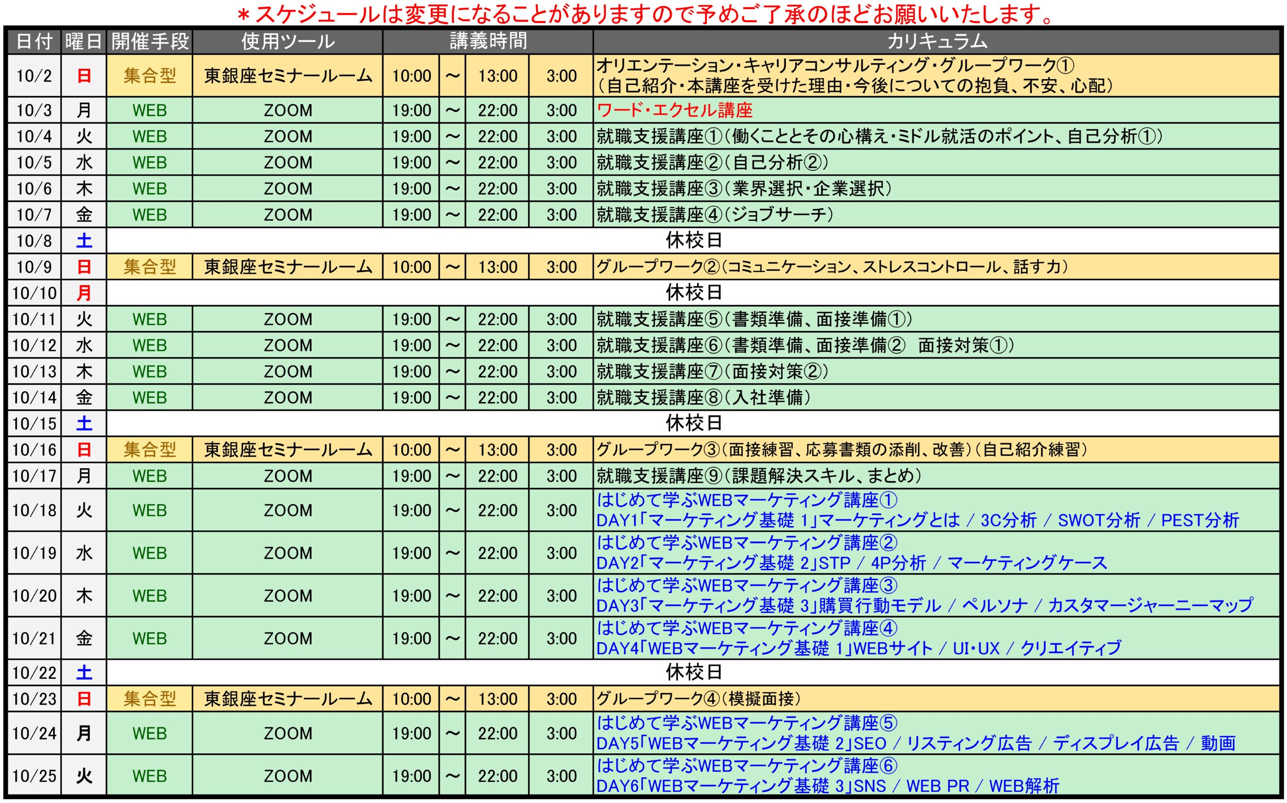The width and height of the screenshot is (1287, 803).
Task: Click 就職支援講座②(自己分析②) cell
Action: tap(937, 162)
